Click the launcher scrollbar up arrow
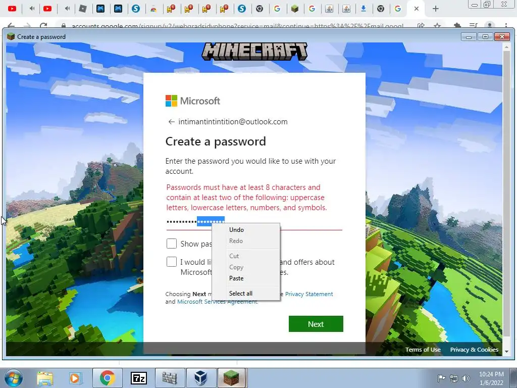Image resolution: width=517 pixels, height=388 pixels. coord(507,47)
